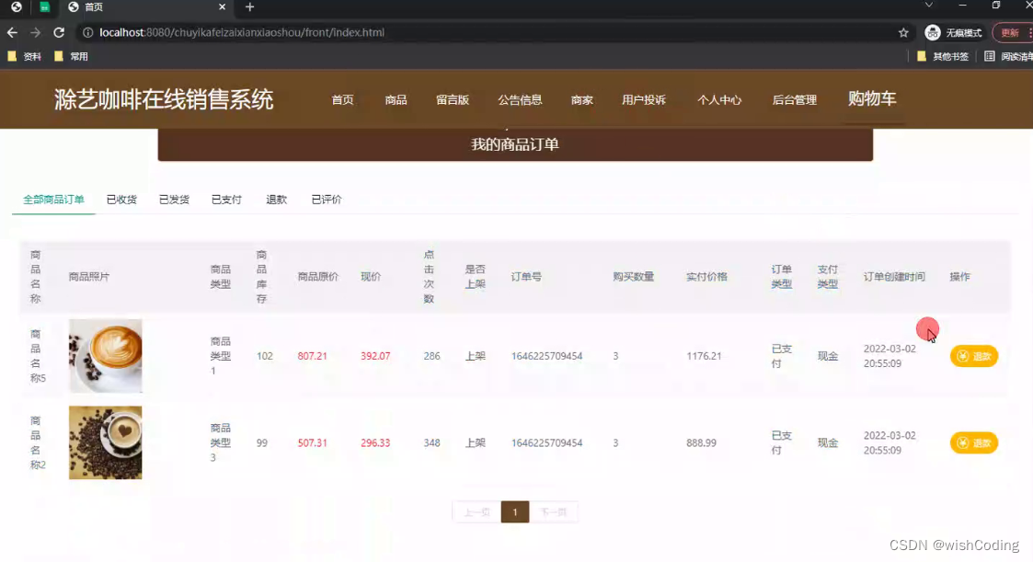This screenshot has width=1033, height=562.
Task: Click the 更新 browser update button
Action: (1011, 31)
